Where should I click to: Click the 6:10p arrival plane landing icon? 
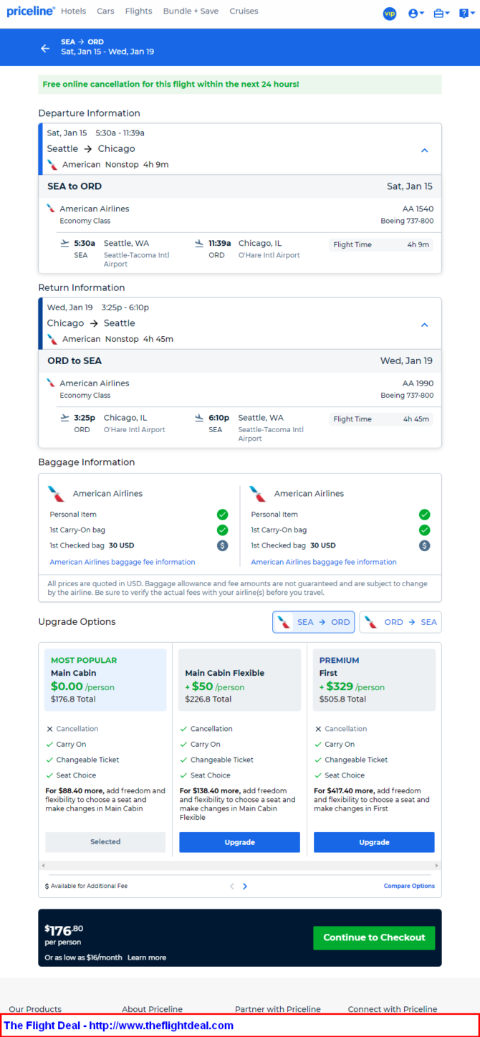click(199, 418)
